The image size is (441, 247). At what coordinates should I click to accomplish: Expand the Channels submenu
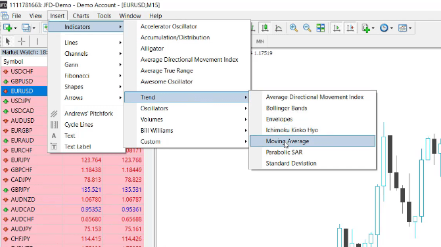coord(86,54)
